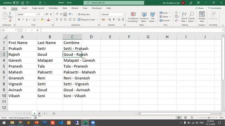This screenshot has width=225, height=126.
Task: Click the Insert Function fx icon
Action: [38, 30]
